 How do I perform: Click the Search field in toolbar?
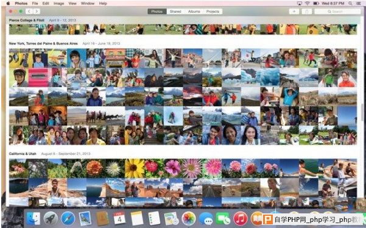coord(337,12)
